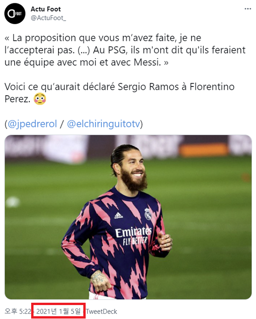The image size is (256, 319).
Task: Click the Actu Foot display name
Action: tap(46, 9)
